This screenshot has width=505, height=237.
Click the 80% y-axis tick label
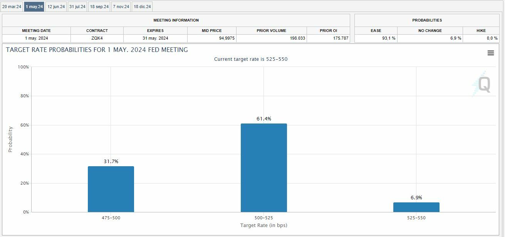24,96
